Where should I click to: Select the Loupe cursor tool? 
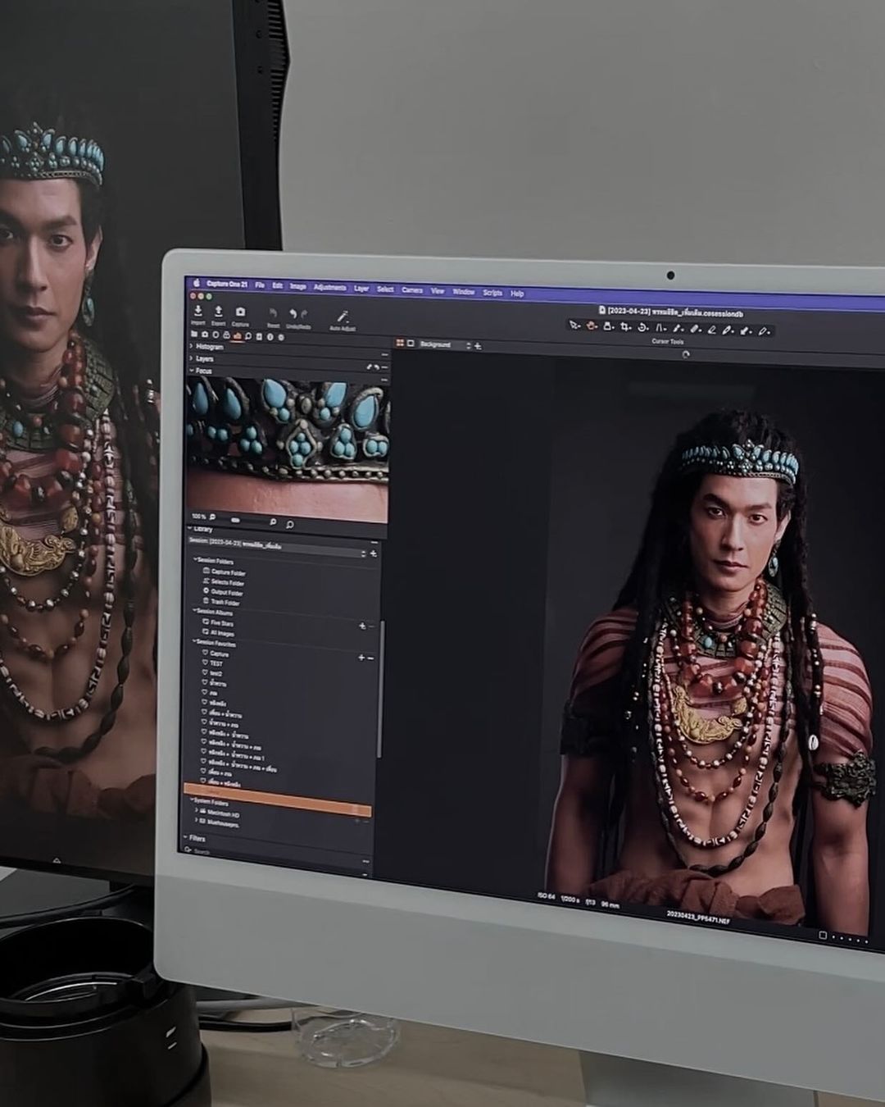coord(608,326)
